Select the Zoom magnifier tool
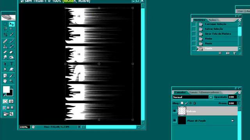The image size is (250, 140). point(11,81)
